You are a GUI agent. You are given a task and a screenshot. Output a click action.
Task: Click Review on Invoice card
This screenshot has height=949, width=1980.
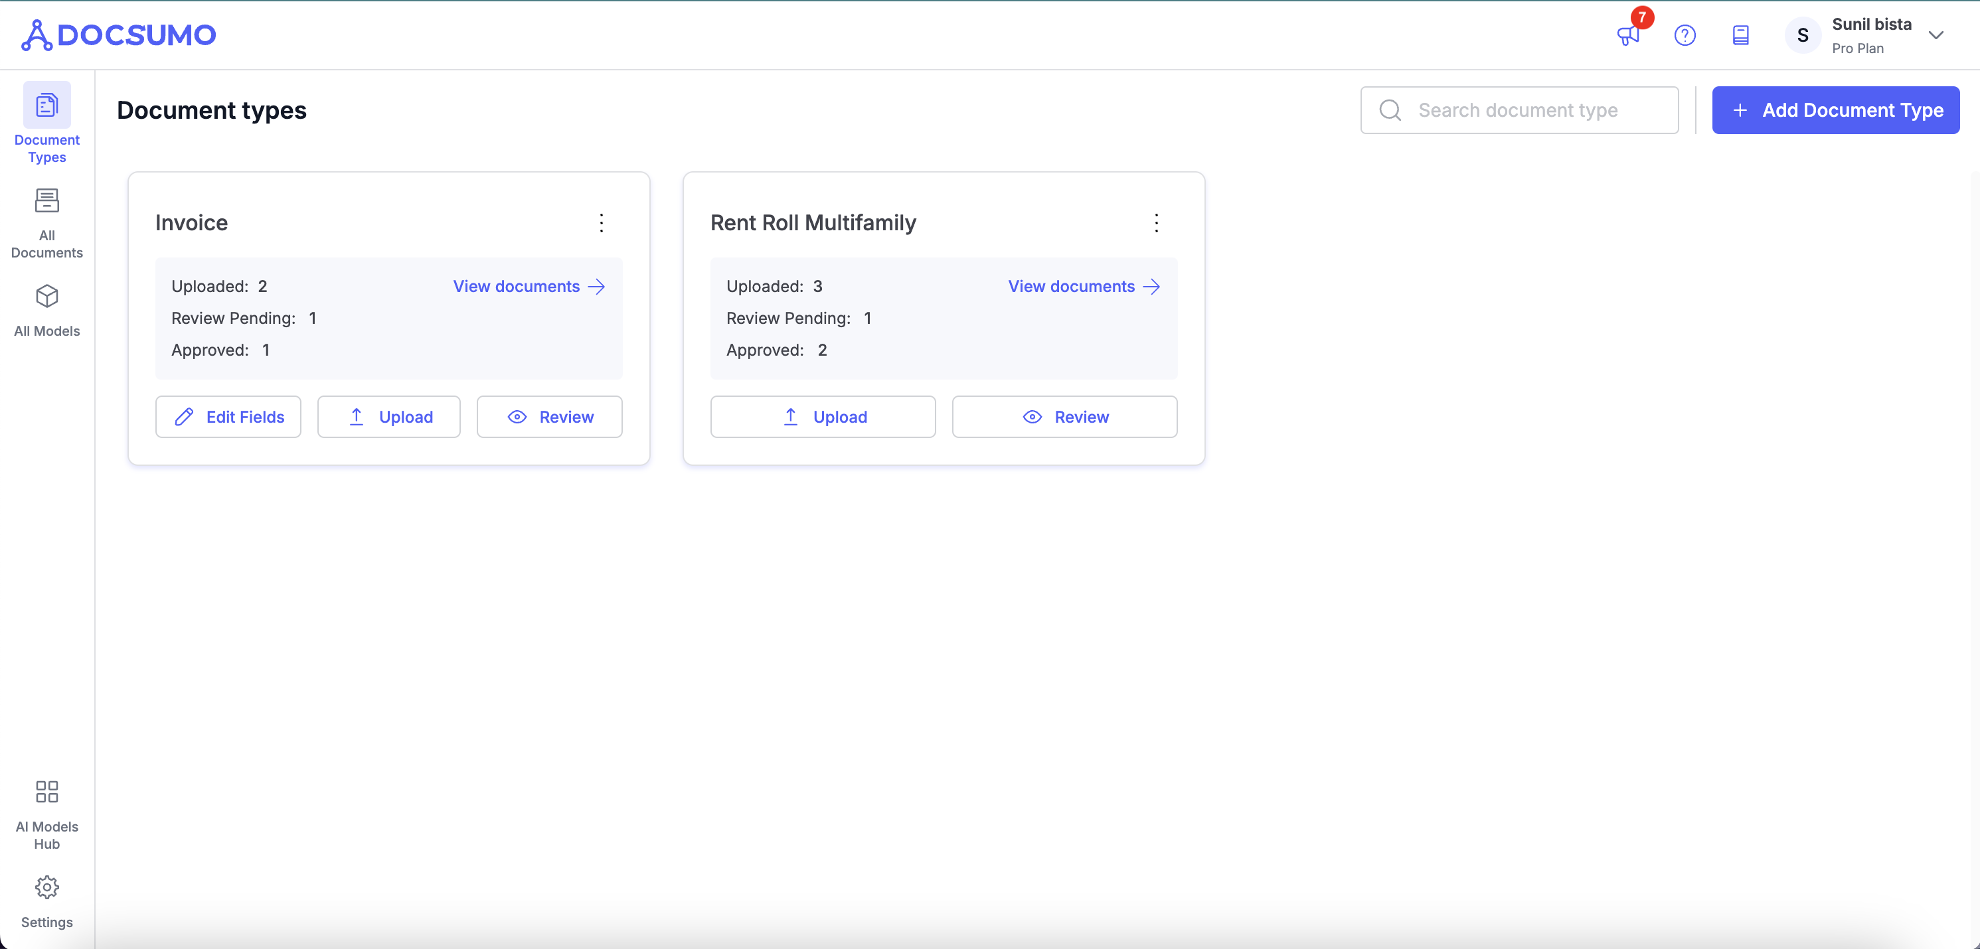[550, 417]
